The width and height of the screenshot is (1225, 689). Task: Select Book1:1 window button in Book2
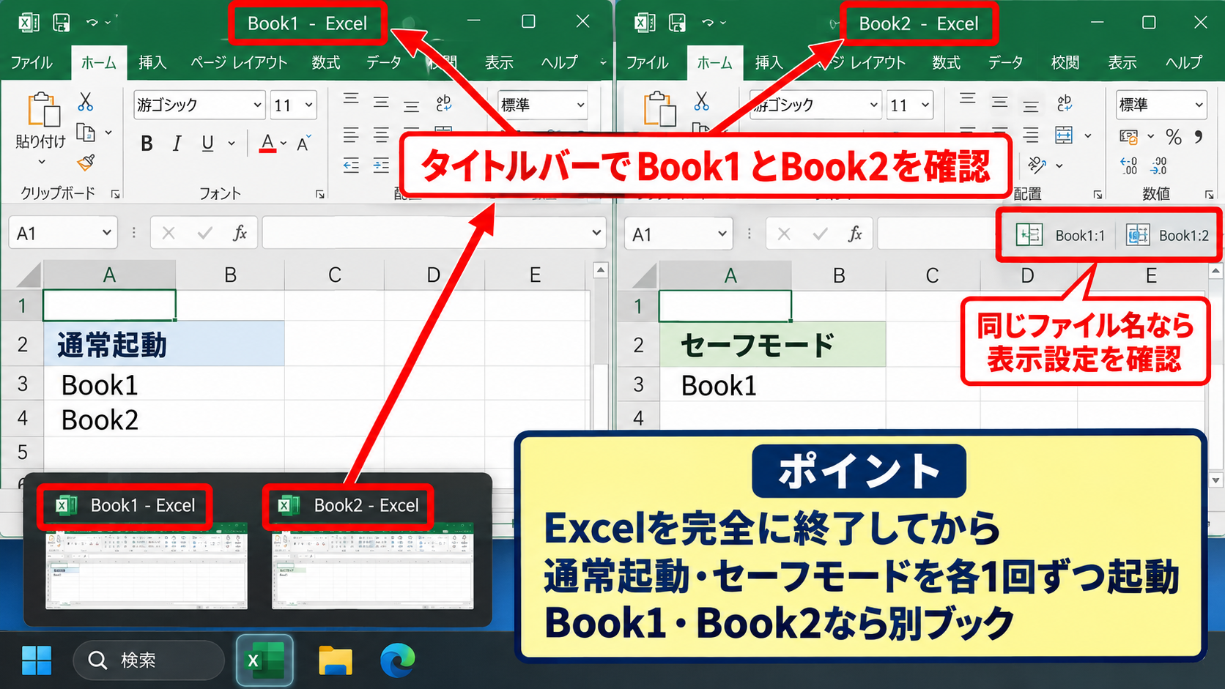[x=1059, y=235]
